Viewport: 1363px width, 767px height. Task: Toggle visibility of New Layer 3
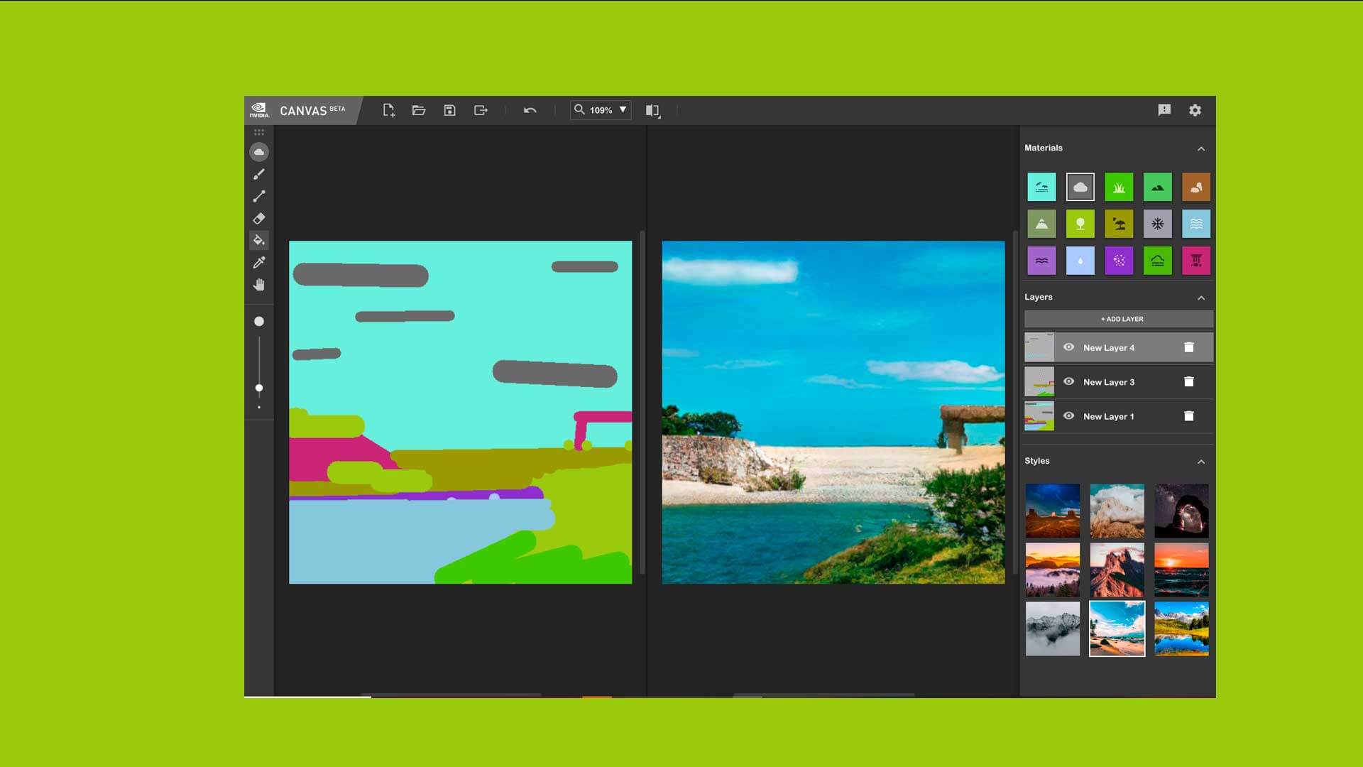point(1069,381)
